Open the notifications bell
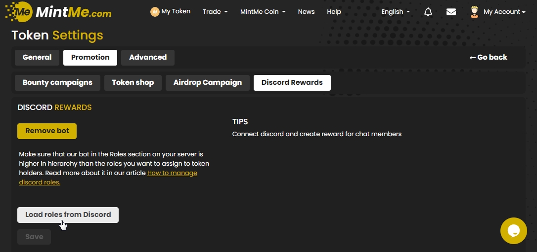This screenshot has width=537, height=252. point(428,12)
